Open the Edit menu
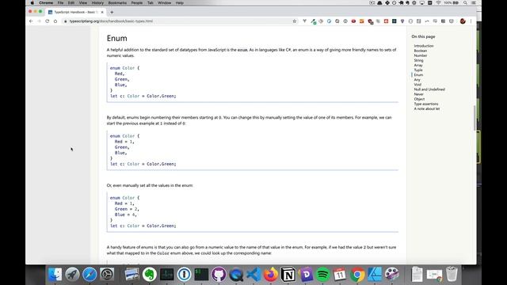 (71, 2)
